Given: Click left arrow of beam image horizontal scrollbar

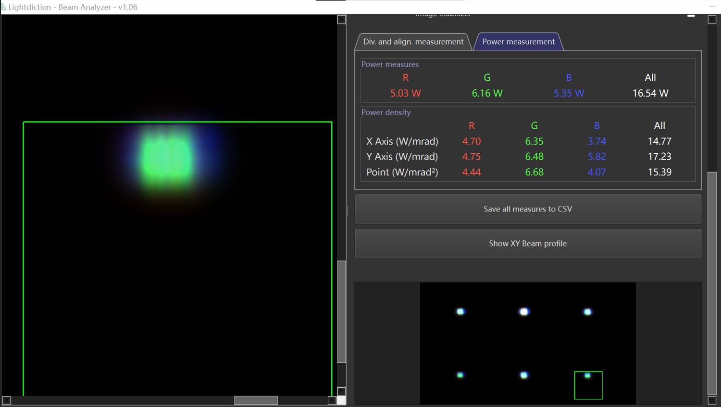Looking at the screenshot, I should [x=6, y=400].
